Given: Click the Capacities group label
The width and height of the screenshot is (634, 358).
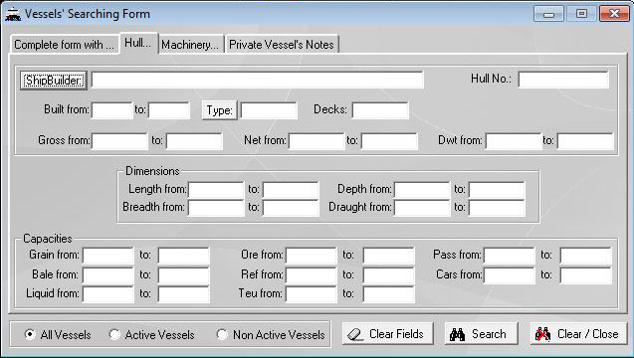Looking at the screenshot, I should 48,239.
